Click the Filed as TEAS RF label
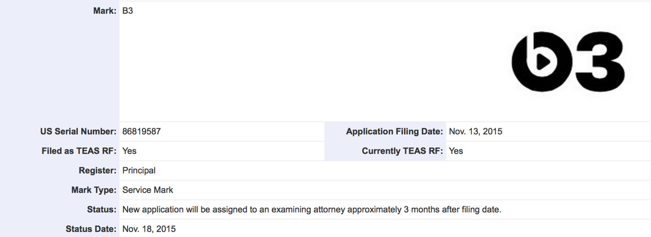This screenshot has height=237, width=651. [x=79, y=151]
